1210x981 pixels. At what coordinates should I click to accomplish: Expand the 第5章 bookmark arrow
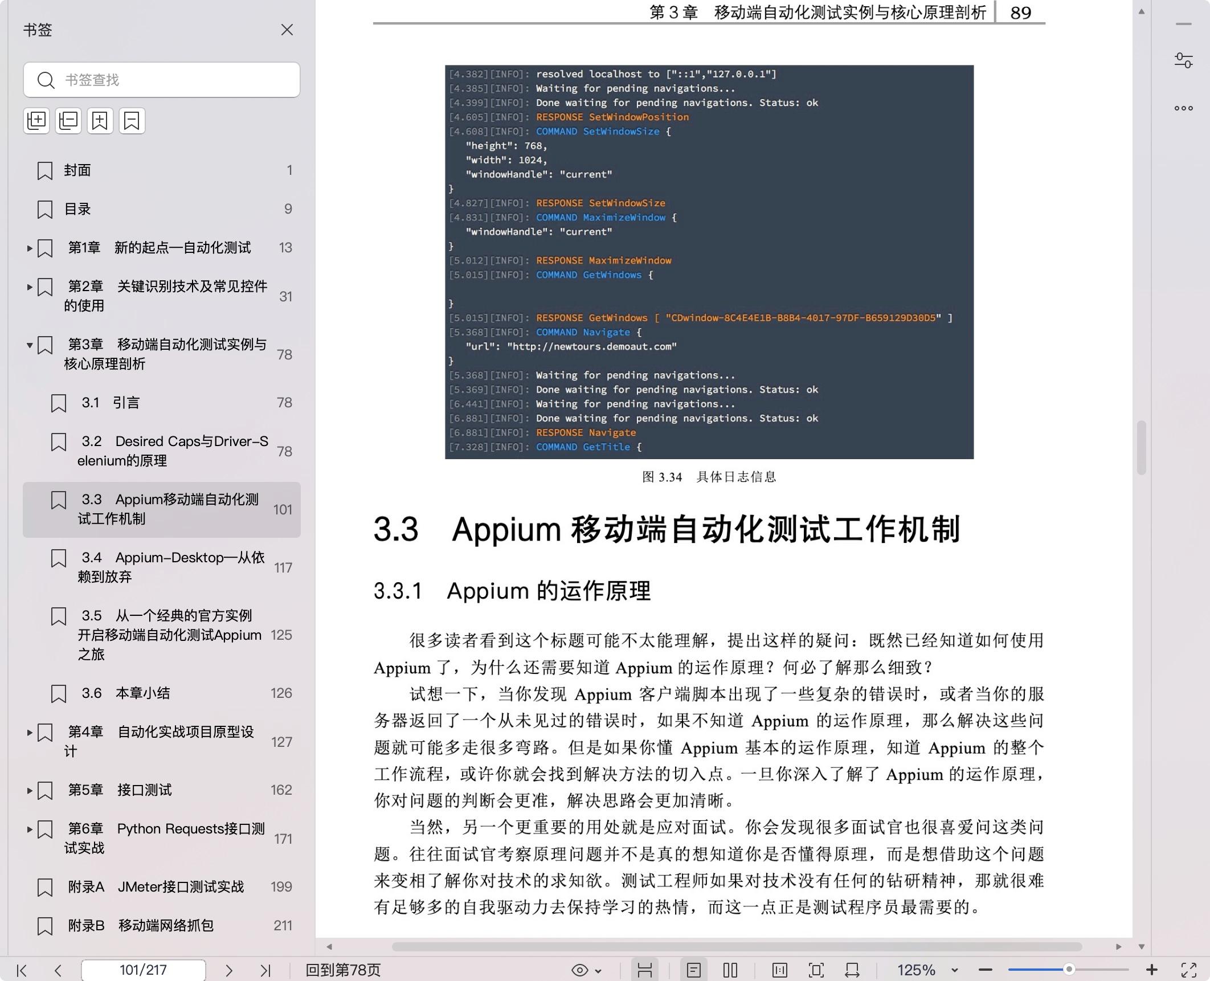pyautogui.click(x=30, y=791)
